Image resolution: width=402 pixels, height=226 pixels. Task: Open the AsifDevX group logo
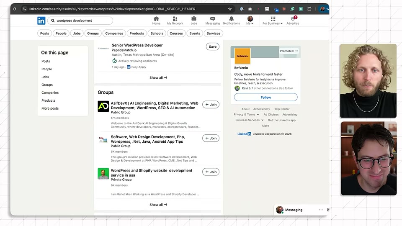coord(103,106)
